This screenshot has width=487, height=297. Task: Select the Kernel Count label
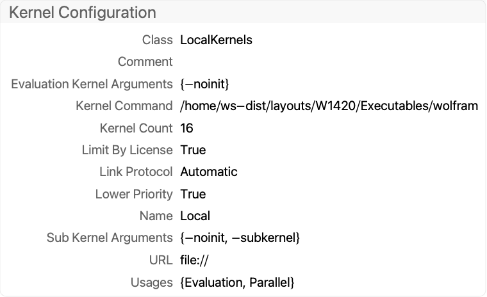click(136, 128)
